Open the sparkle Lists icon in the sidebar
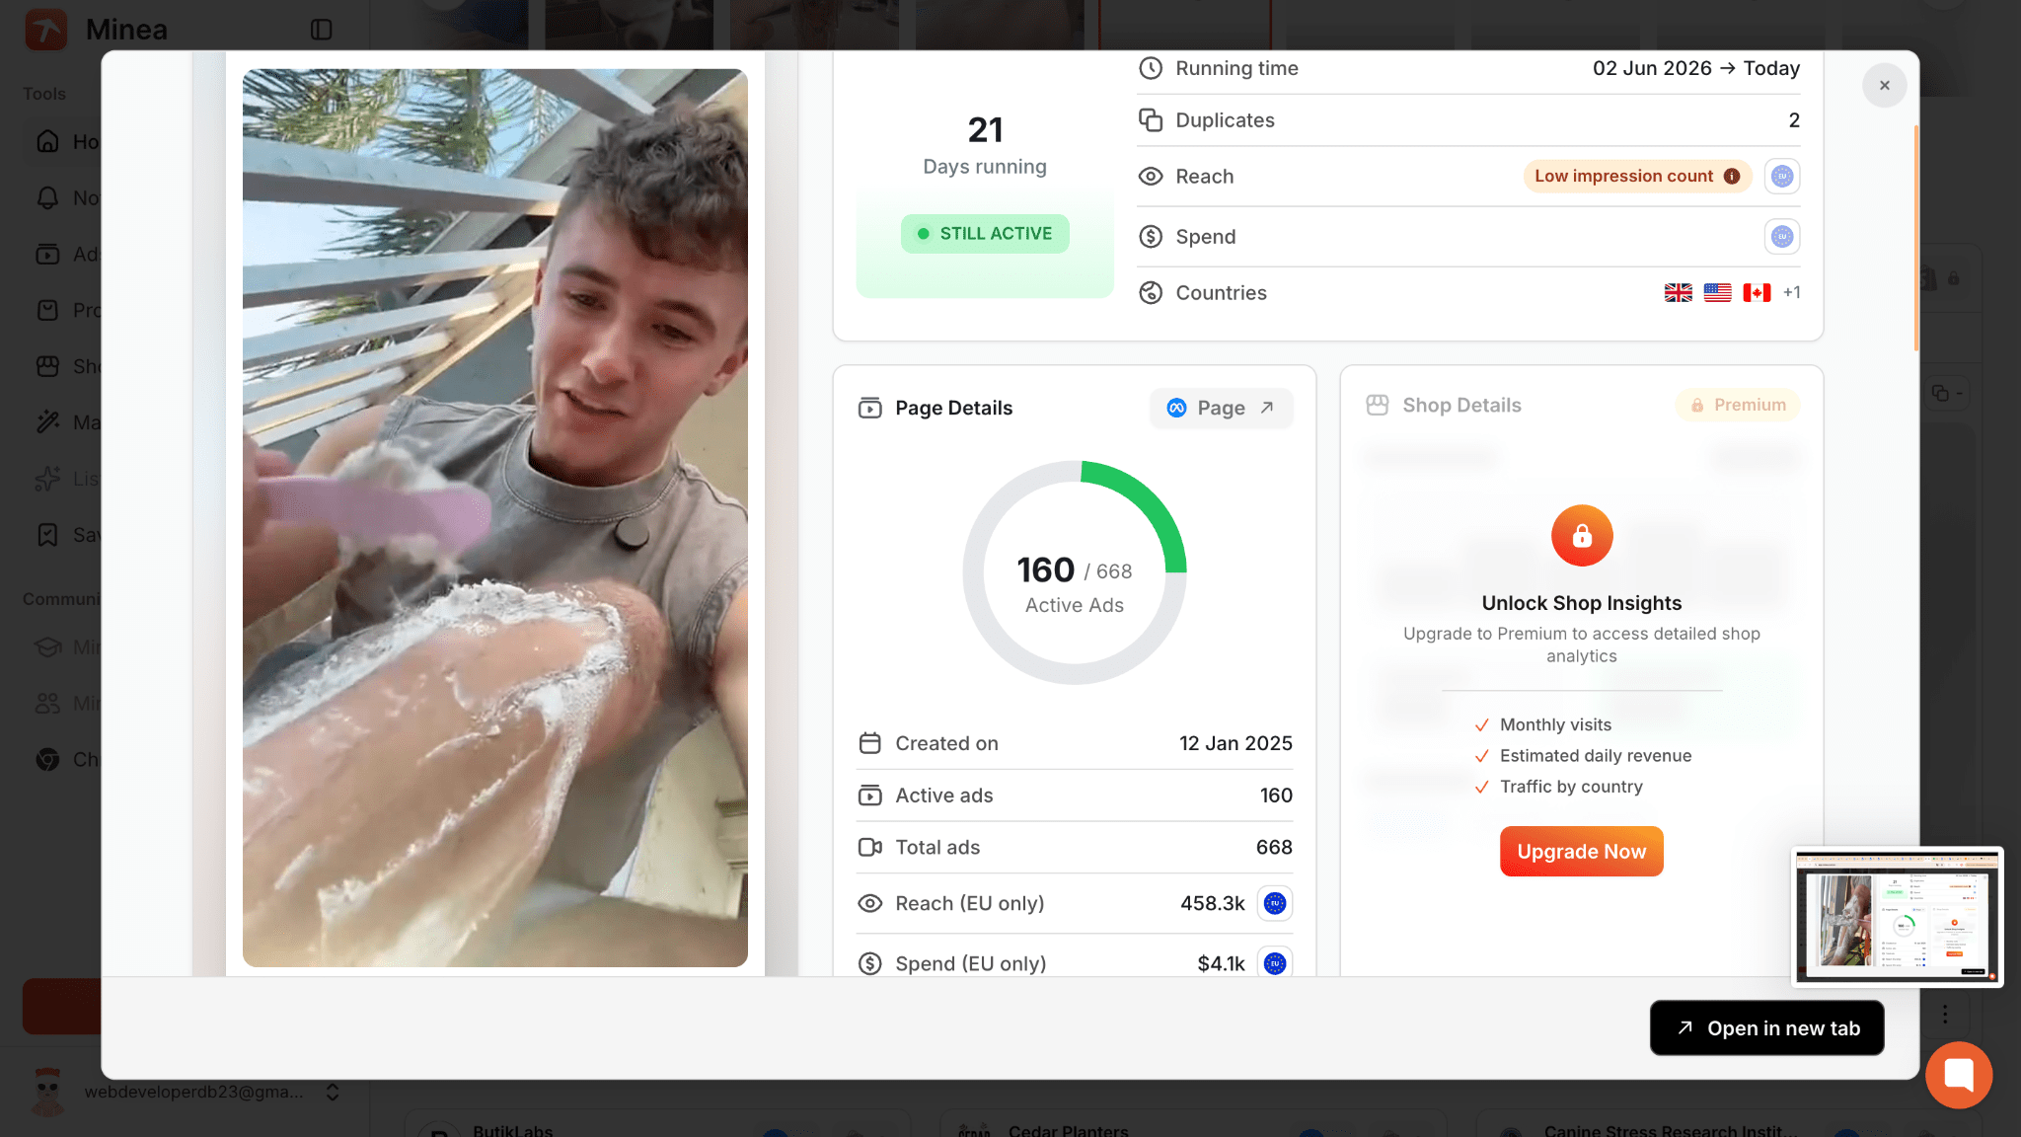The width and height of the screenshot is (2021, 1137). [47, 479]
